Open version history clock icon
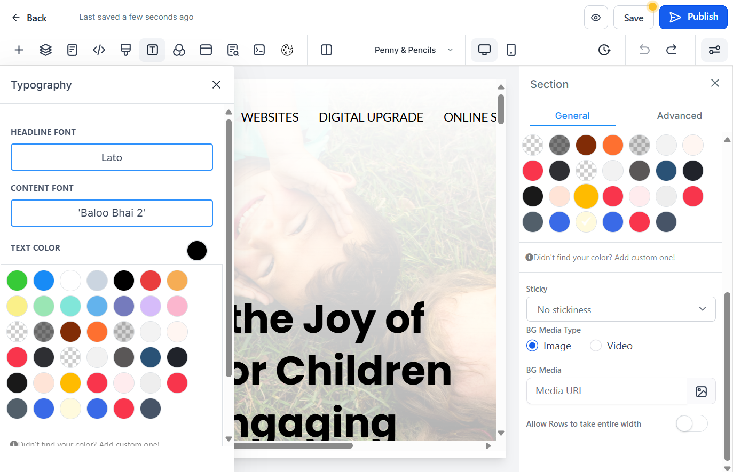The height and width of the screenshot is (472, 733). pyautogui.click(x=604, y=50)
